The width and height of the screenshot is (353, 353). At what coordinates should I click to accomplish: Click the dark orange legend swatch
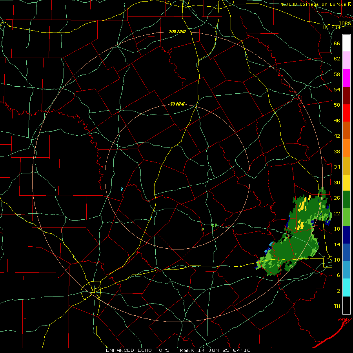(x=346, y=130)
